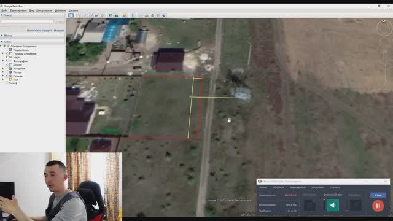Viewport: 393px width, 221px height.
Task: Collapse the Слои panel
Action: 2,42
